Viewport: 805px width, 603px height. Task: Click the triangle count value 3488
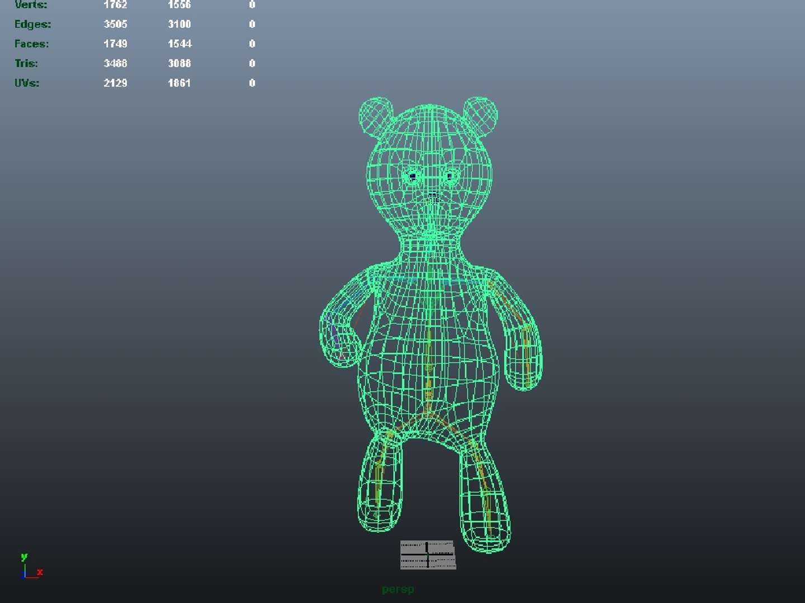(115, 63)
